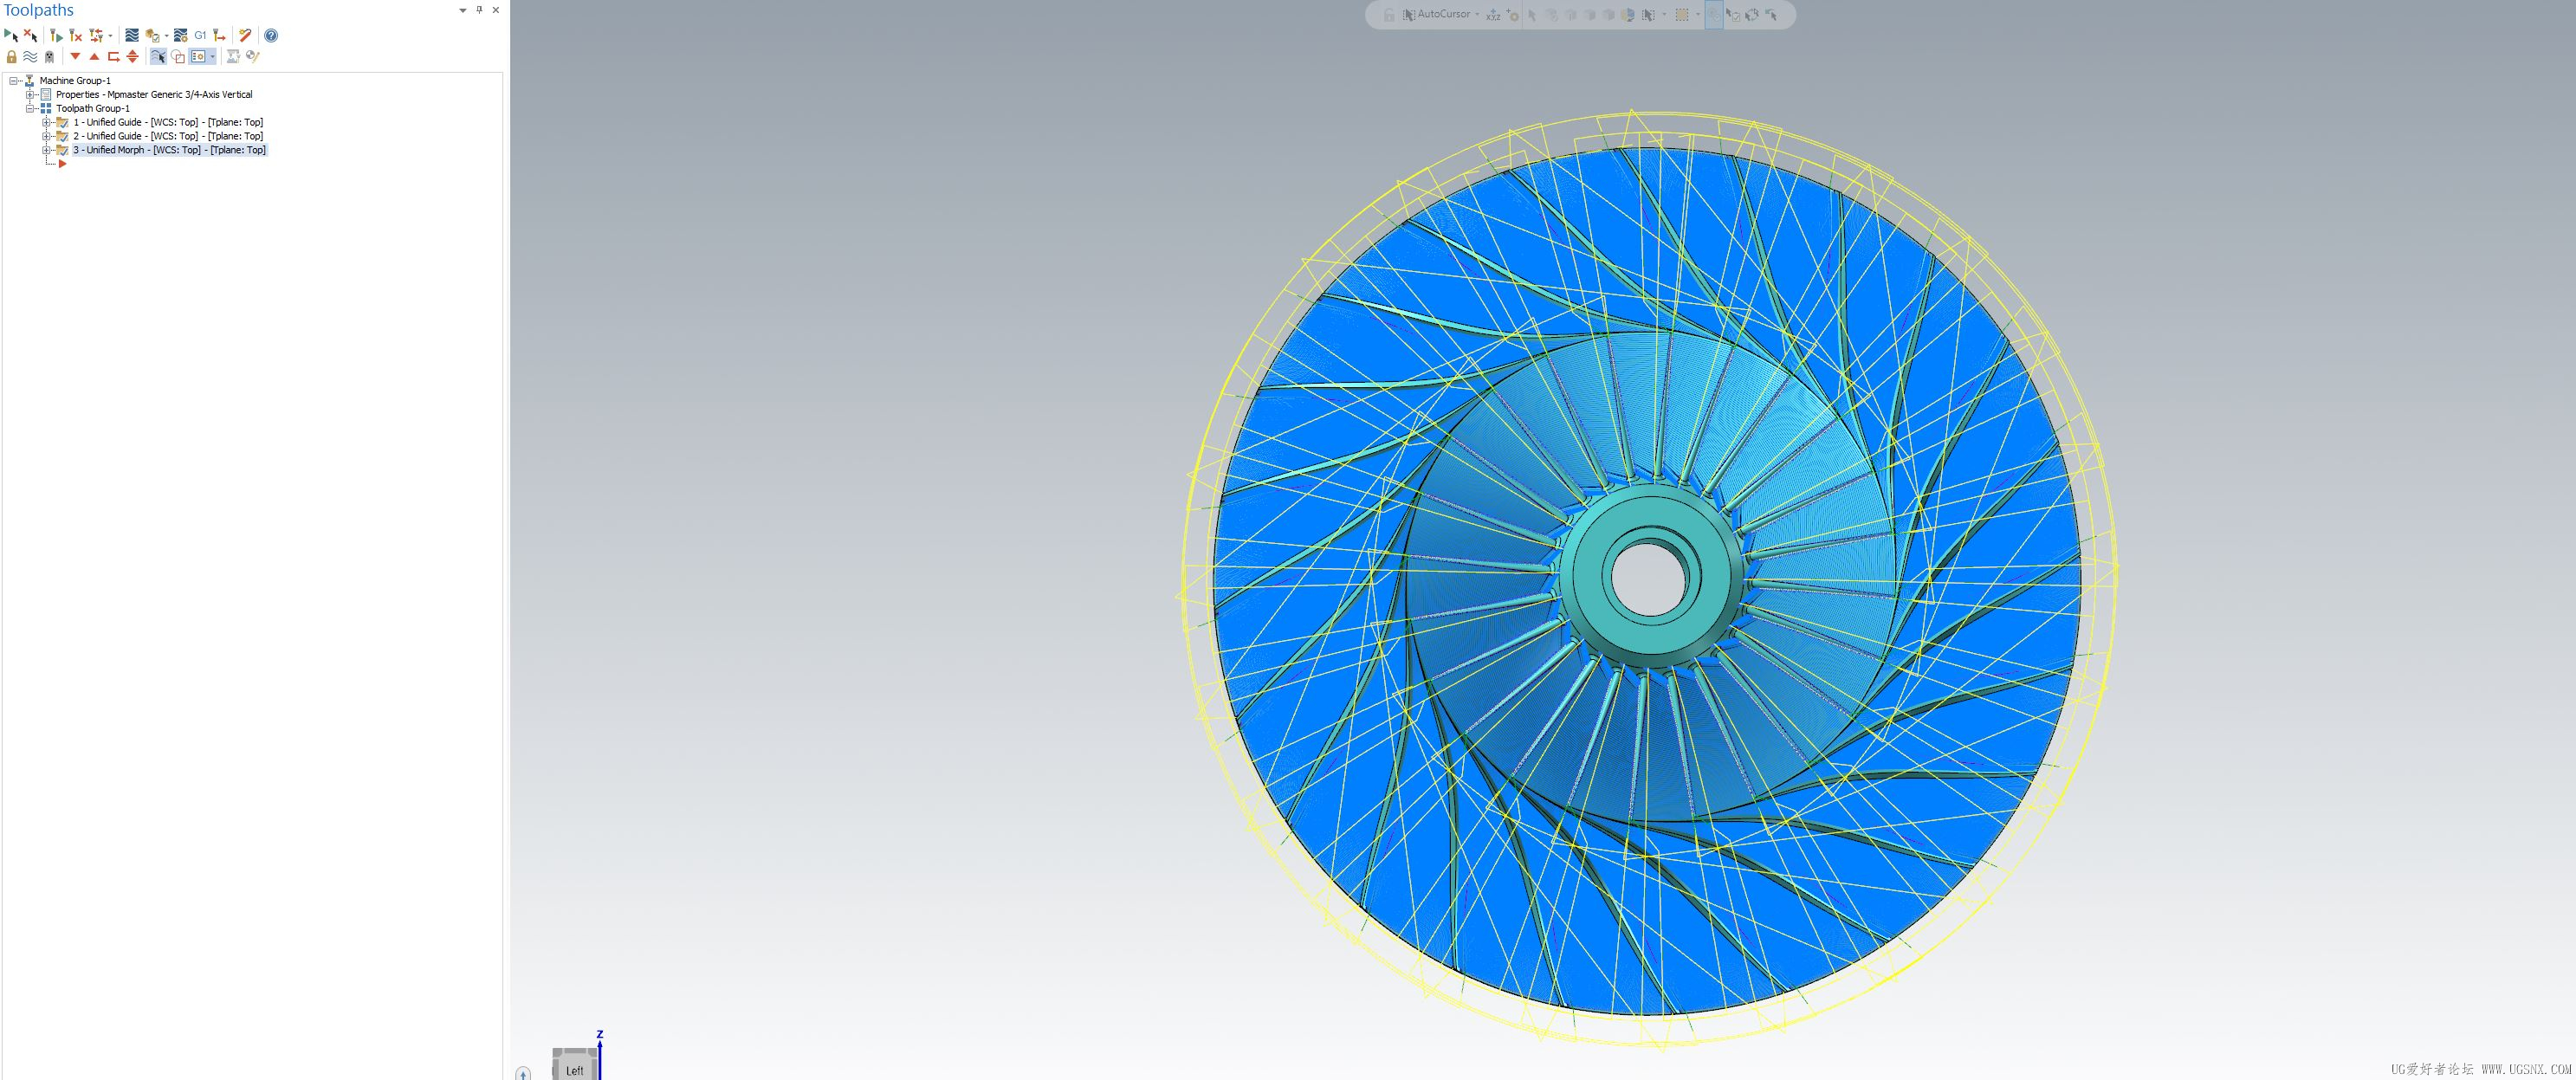Click the G1 post selected operations icon

[200, 35]
